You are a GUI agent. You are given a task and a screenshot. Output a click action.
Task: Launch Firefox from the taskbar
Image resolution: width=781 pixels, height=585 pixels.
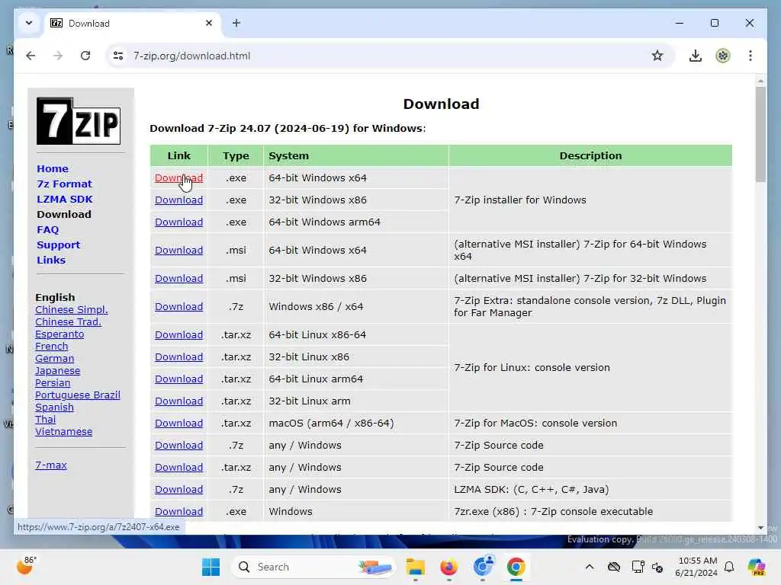point(448,567)
